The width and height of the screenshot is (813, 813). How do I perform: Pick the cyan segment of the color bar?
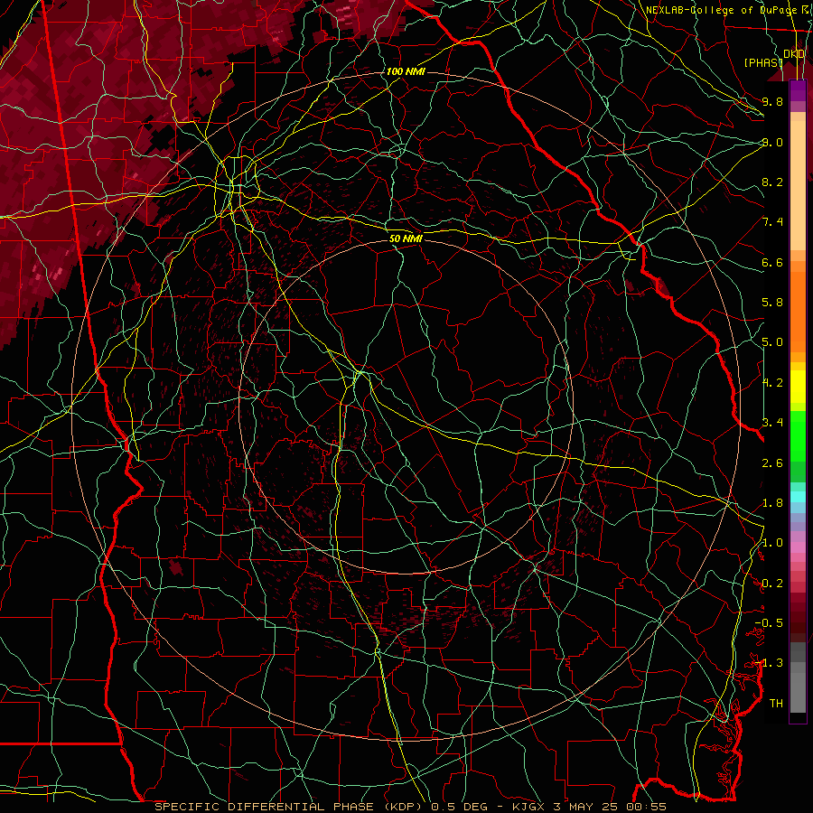(x=798, y=497)
